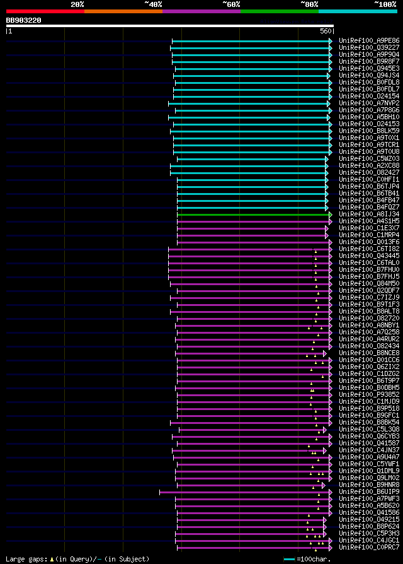Open the UniRef100_Q41587 link
This screenshot has width=403, height=564.
(x=369, y=443)
